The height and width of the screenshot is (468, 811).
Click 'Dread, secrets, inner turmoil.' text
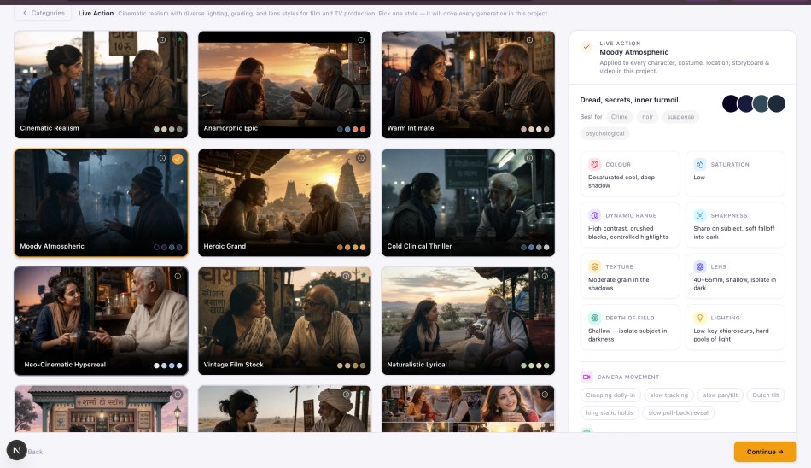630,100
